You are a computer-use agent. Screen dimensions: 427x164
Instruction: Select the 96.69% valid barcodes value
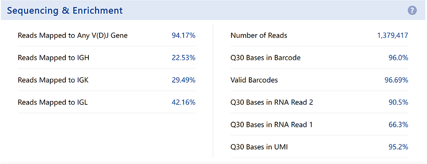pyautogui.click(x=396, y=80)
